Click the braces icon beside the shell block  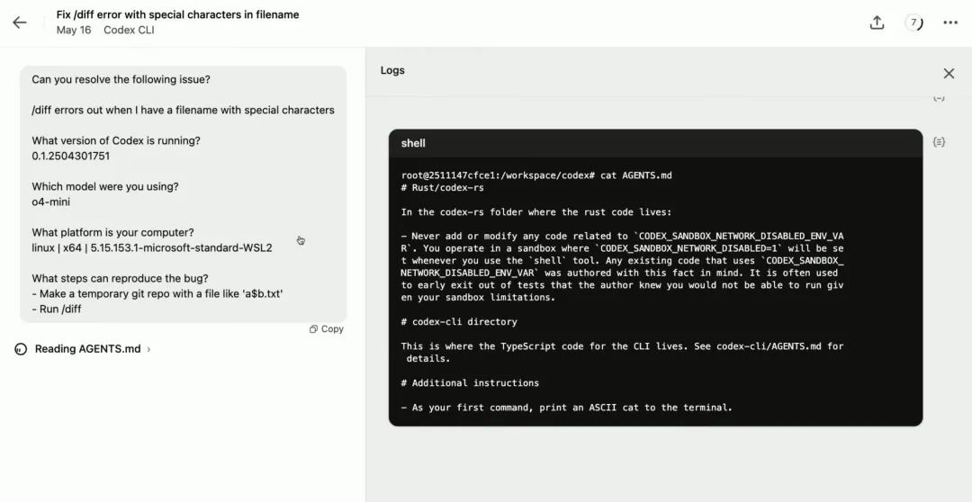pos(939,142)
